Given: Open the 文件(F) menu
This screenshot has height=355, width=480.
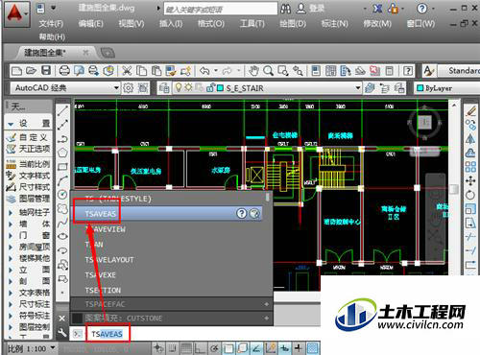Looking at the screenshot, I should click(51, 23).
